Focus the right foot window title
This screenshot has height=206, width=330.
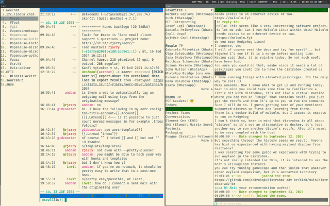tap(169, 6)
